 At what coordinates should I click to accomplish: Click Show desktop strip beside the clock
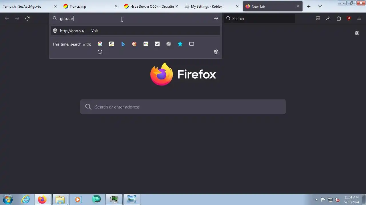364,199
